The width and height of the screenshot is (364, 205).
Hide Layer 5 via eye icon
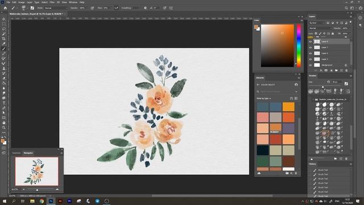tap(311, 59)
